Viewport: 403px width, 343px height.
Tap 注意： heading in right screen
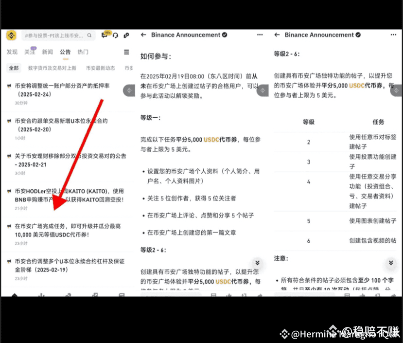point(281,258)
